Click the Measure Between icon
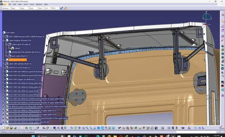 tap(169, 128)
